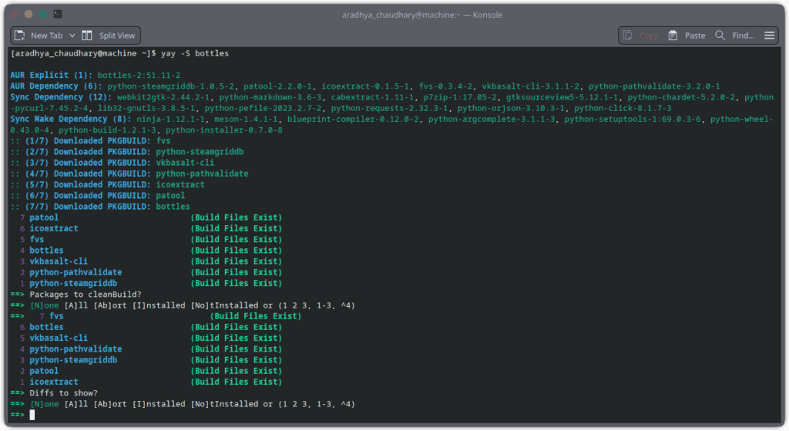Click '7 fvs' in diffs list
The height and width of the screenshot is (431, 789).
click(x=52, y=316)
